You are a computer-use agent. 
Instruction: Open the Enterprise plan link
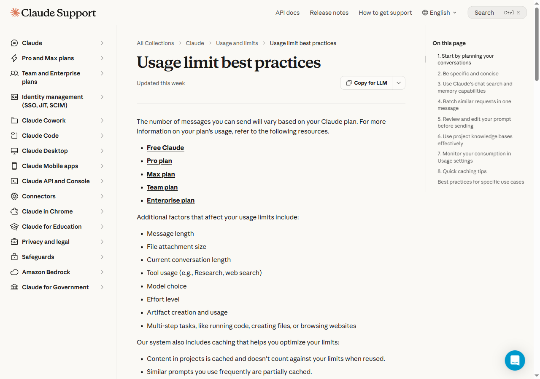pos(170,200)
